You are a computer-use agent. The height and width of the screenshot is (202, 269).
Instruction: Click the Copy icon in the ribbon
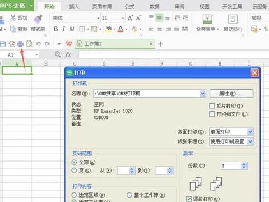[x=13, y=29]
